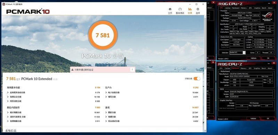Expand 综合测试分数 row
This screenshot has height=135, width=278.
[106, 121]
